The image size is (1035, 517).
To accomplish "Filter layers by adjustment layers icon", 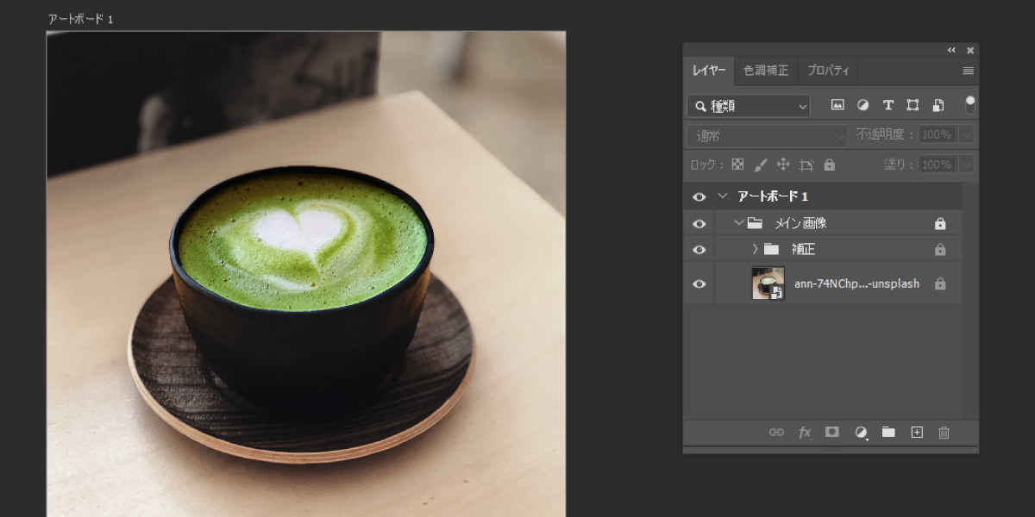I will coord(862,105).
